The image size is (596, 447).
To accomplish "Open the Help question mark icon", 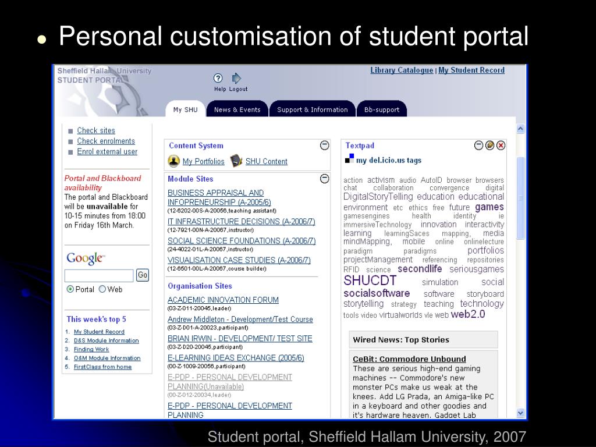I will coord(218,79).
